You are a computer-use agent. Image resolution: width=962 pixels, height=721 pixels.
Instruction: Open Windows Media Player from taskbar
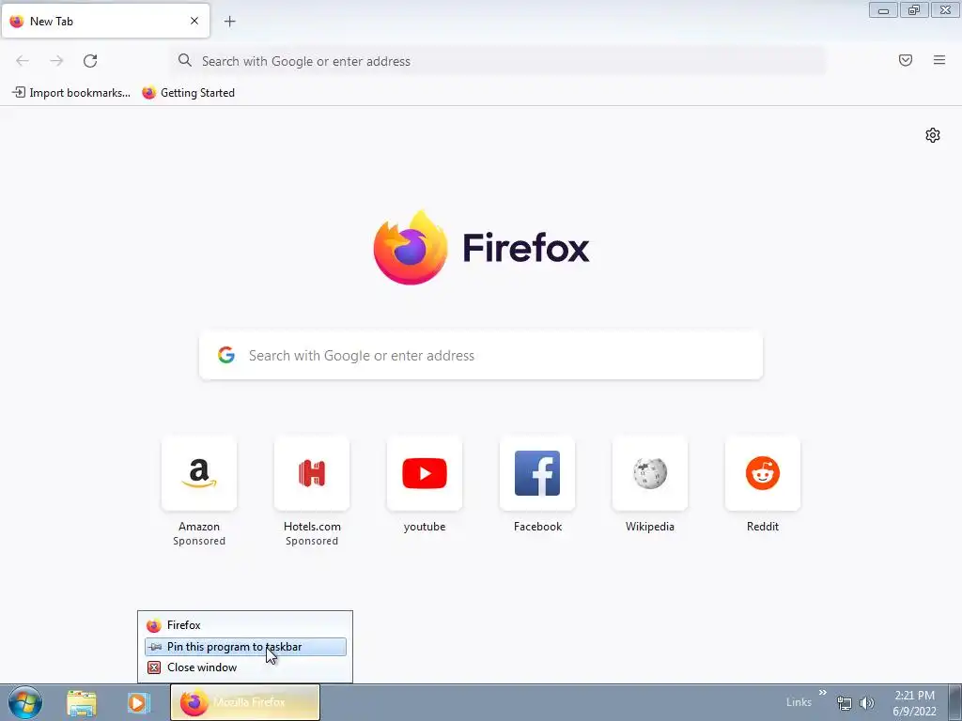(139, 702)
